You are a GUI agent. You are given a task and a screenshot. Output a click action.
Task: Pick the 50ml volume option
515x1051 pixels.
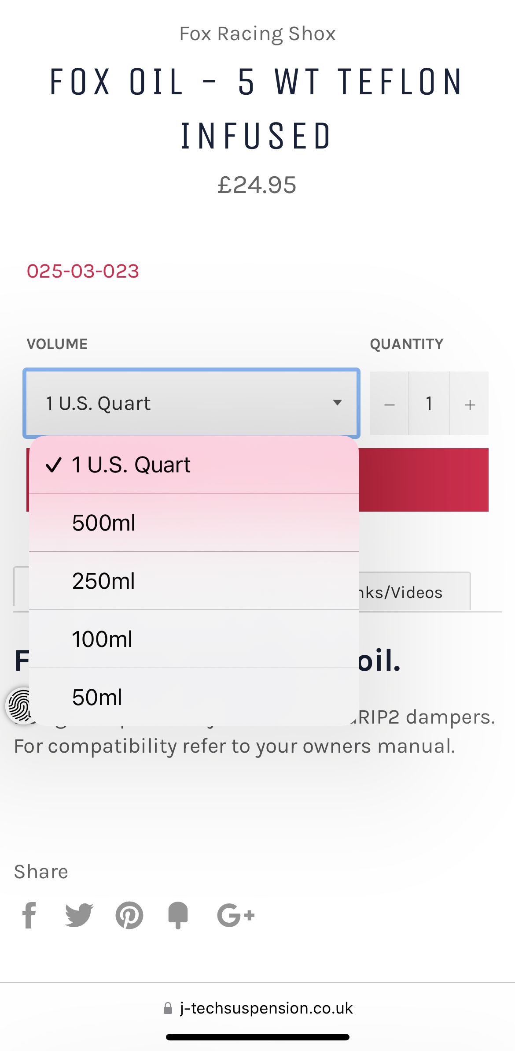(194, 697)
